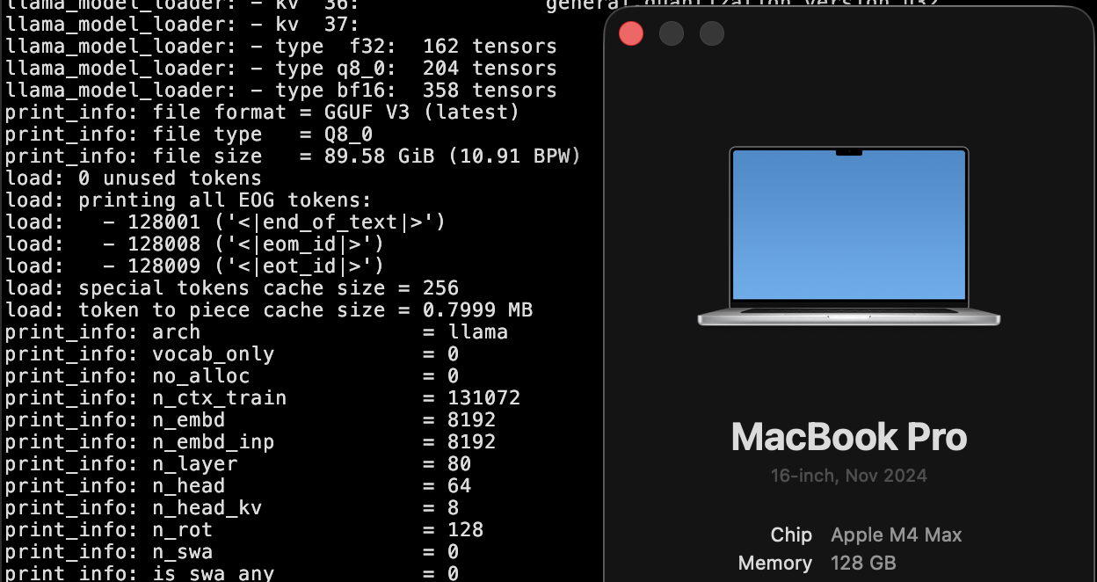Click the 'no_alloc = 0' line
The image size is (1097, 582).
click(x=232, y=376)
